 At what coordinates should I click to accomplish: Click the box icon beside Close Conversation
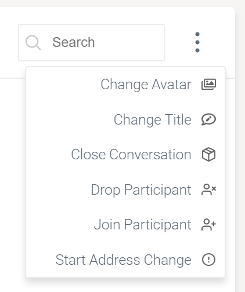208,154
